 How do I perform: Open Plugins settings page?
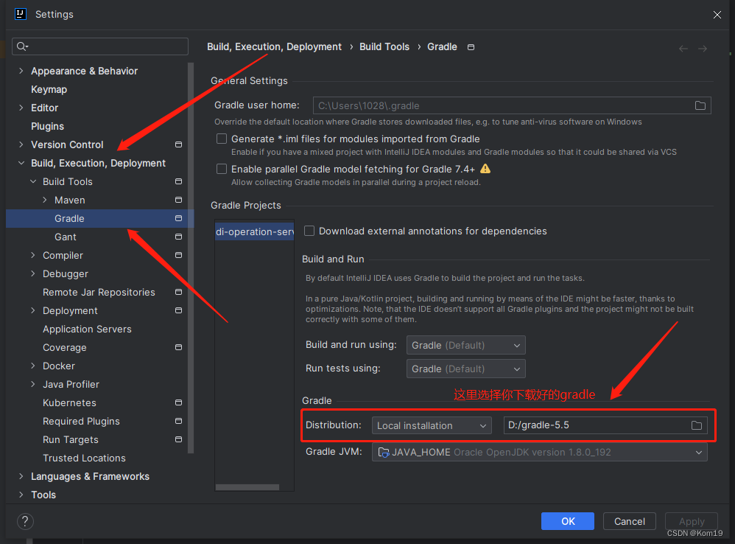click(x=47, y=126)
